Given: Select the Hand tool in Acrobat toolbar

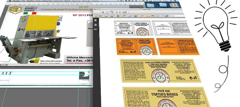Looking at the screenshot, I should (107, 12).
